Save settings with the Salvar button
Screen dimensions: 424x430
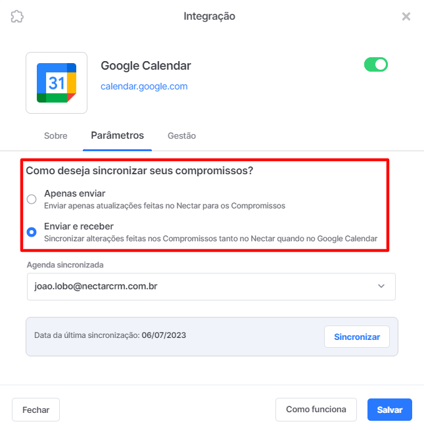point(389,410)
